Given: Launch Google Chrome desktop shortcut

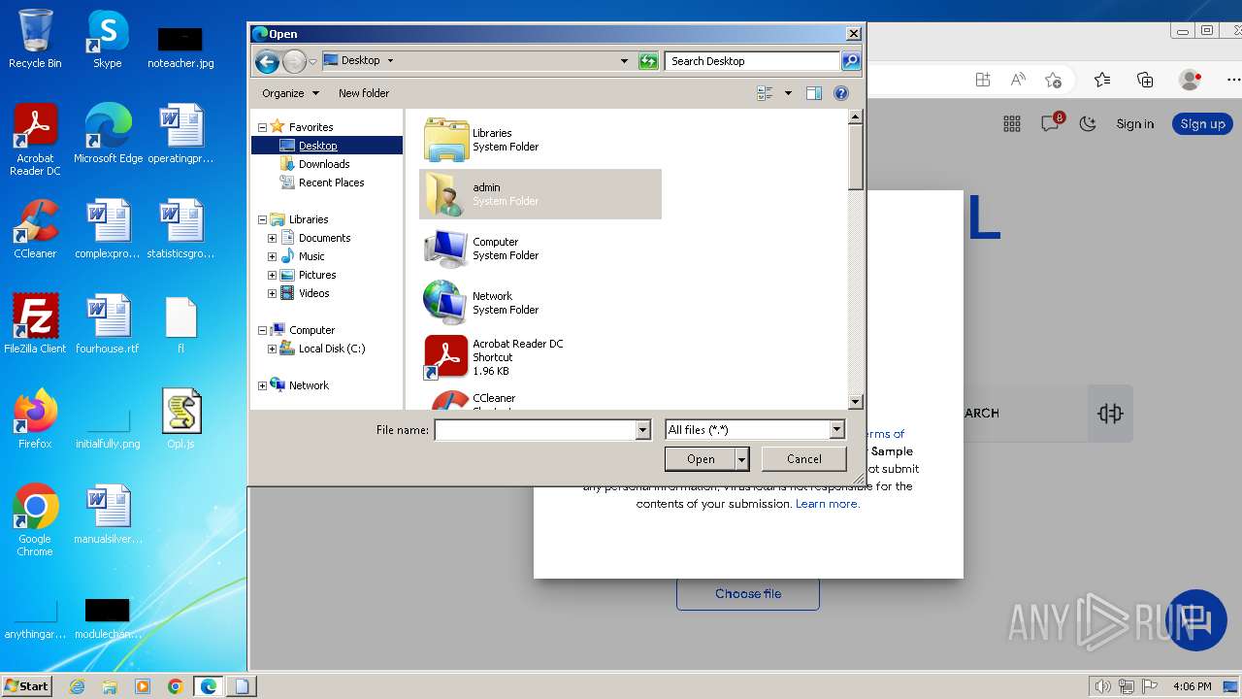Looking at the screenshot, I should (x=35, y=520).
